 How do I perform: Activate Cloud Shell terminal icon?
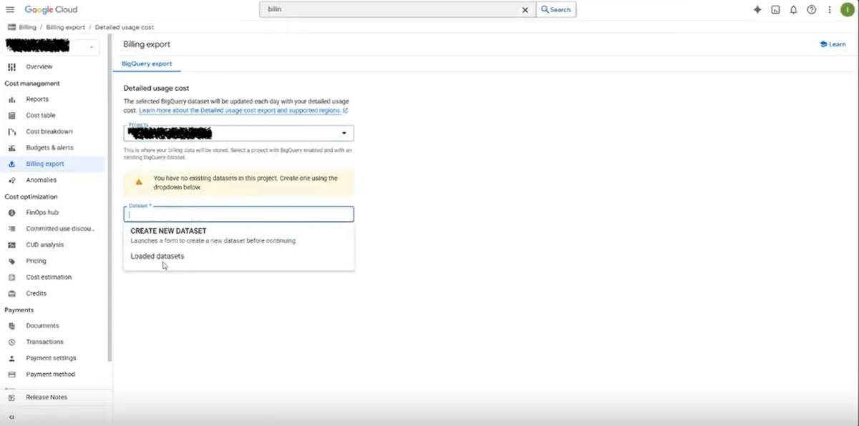click(775, 10)
